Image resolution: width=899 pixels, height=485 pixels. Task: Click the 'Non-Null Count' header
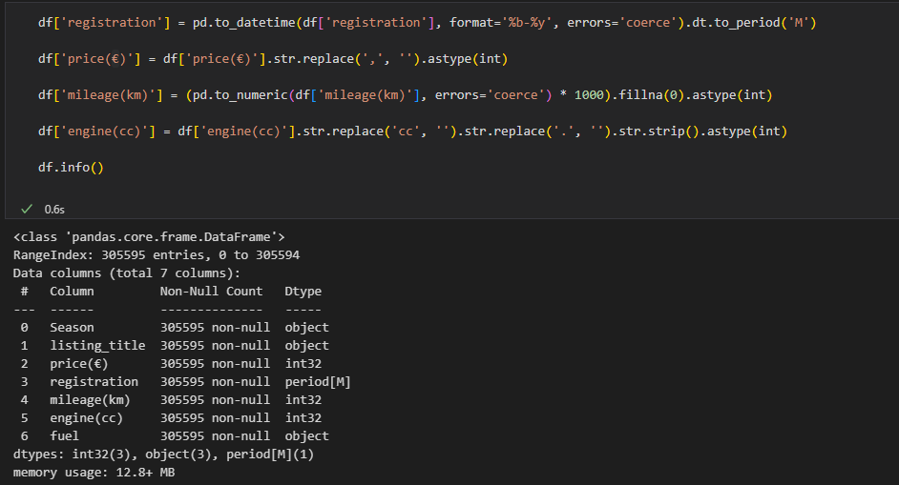click(211, 291)
